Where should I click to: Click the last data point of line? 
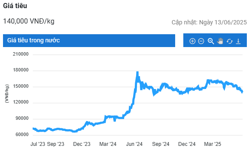tap(242, 92)
